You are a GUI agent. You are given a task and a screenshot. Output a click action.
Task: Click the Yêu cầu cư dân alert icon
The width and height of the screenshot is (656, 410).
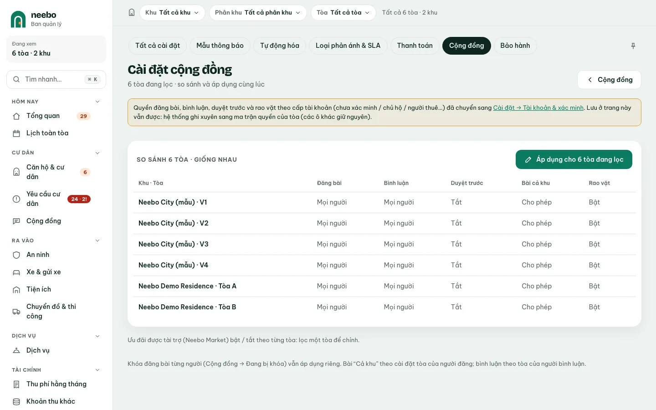pos(16,199)
